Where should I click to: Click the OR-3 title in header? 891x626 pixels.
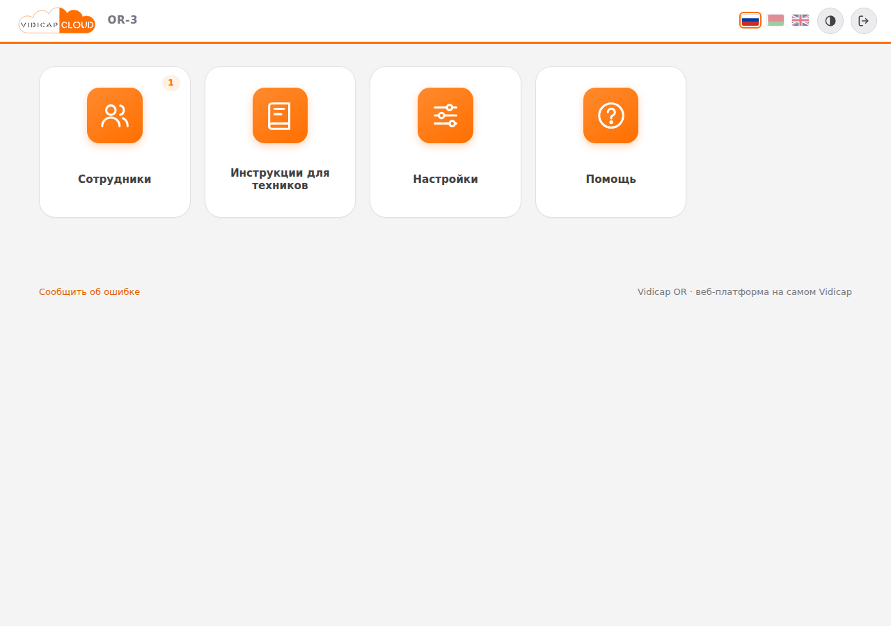(123, 20)
